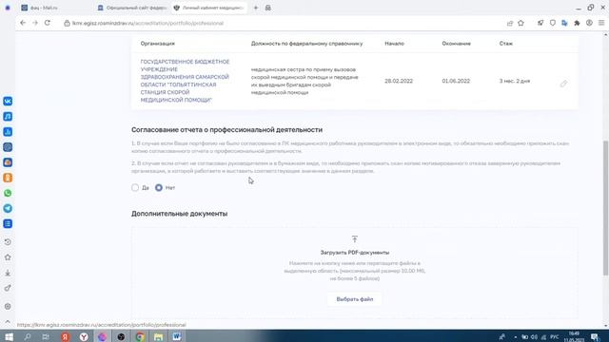
Task: Open taskbar search magnifier
Action: pos(28,336)
